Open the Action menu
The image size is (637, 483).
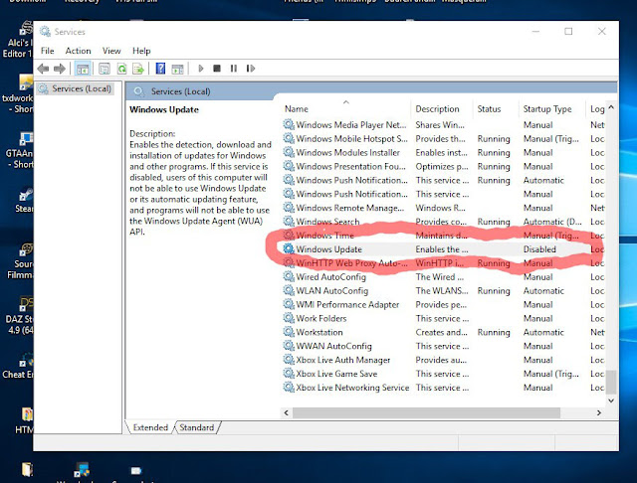click(x=78, y=51)
